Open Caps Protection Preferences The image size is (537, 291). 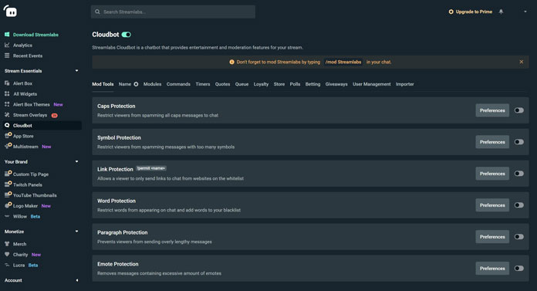[492, 110]
